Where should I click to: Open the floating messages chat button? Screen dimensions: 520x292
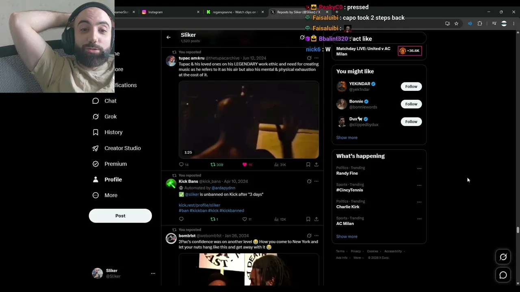pos(503,275)
